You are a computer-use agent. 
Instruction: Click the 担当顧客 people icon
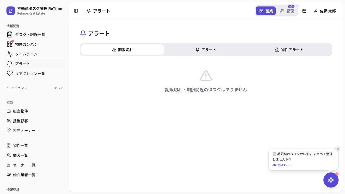coord(9,121)
